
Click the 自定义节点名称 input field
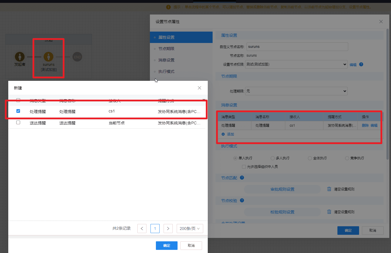pos(297,47)
